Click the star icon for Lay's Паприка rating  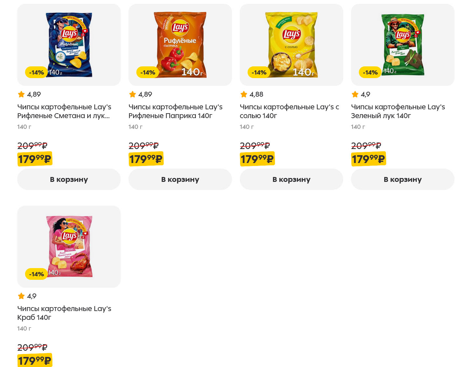point(133,94)
